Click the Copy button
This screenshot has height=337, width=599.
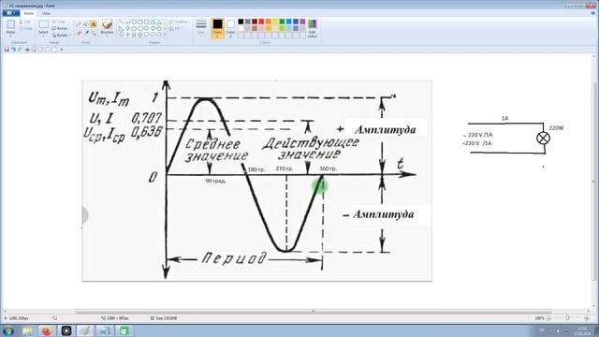point(26,28)
